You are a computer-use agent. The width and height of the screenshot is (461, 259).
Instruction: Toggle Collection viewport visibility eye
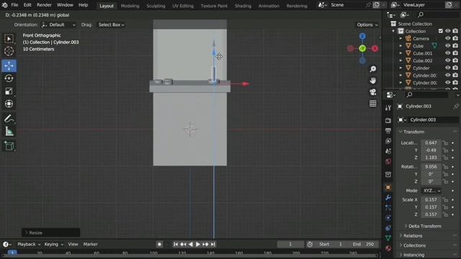coord(447,31)
